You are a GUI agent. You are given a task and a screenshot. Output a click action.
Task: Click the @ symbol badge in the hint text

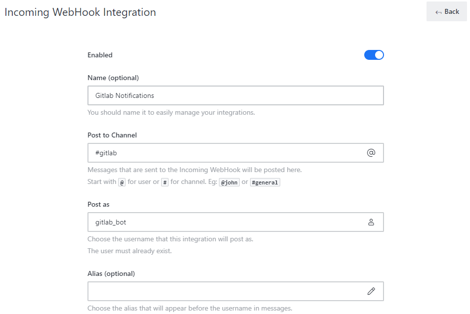point(122,182)
